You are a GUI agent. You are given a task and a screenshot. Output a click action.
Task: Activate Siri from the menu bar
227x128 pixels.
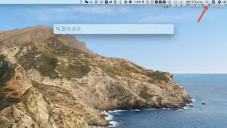[x=219, y=2]
